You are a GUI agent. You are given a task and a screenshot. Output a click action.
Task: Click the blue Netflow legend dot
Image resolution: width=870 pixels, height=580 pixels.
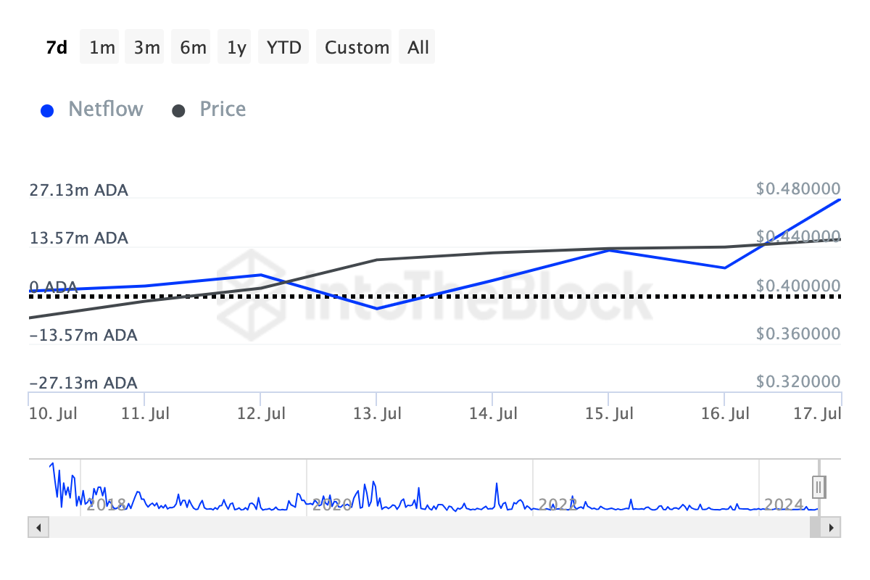(x=47, y=111)
